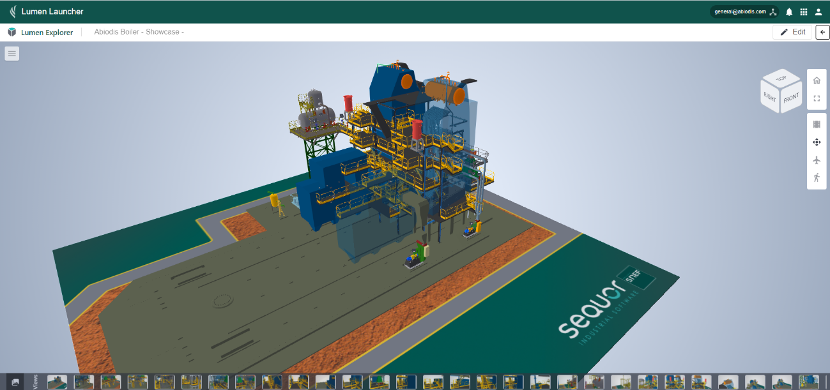Open the Views gallery panel icon
This screenshot has height=390, width=830.
click(x=15, y=382)
